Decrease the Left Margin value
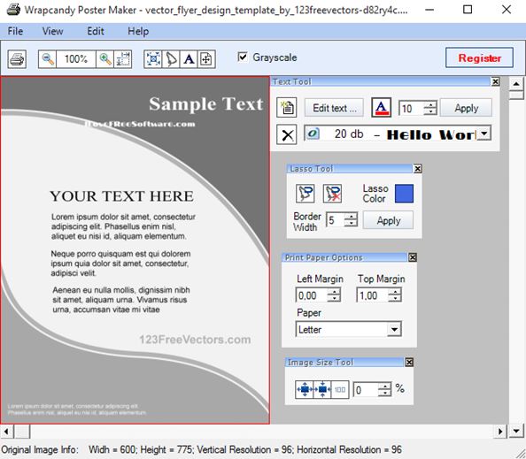Image resolution: width=526 pixels, height=459 pixels. point(334,299)
